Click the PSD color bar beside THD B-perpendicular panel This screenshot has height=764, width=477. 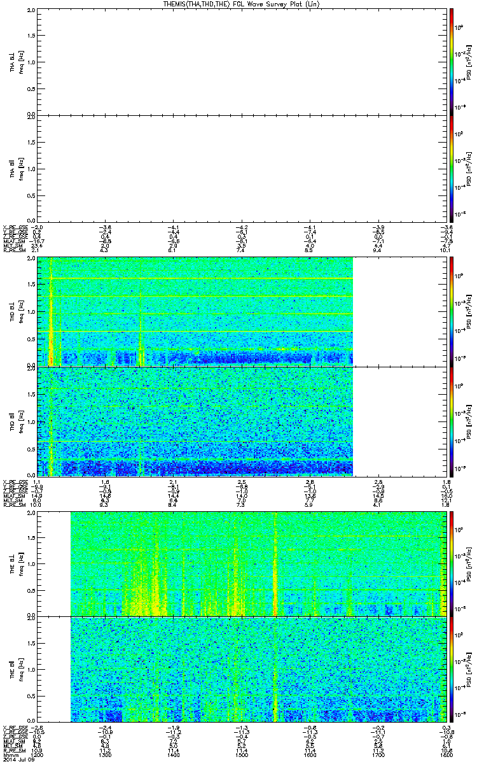click(x=452, y=311)
